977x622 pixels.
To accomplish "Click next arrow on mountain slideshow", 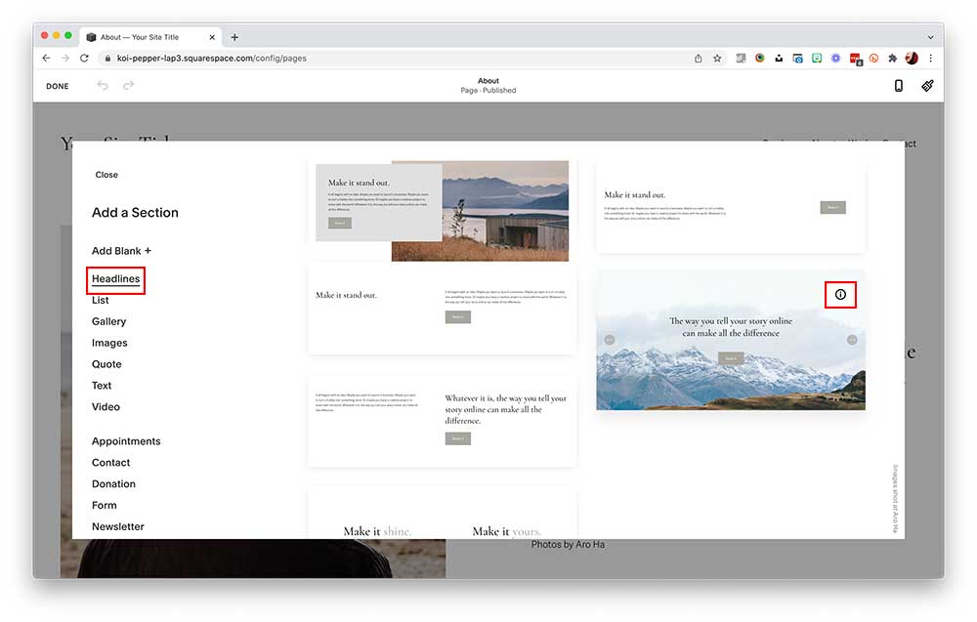I will click(852, 340).
